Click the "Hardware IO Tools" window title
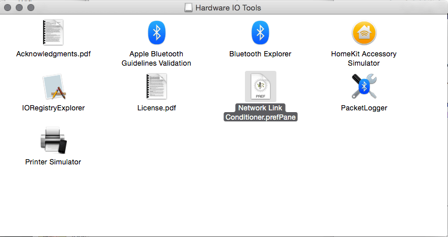Image resolution: width=448 pixels, height=237 pixels. (228, 8)
